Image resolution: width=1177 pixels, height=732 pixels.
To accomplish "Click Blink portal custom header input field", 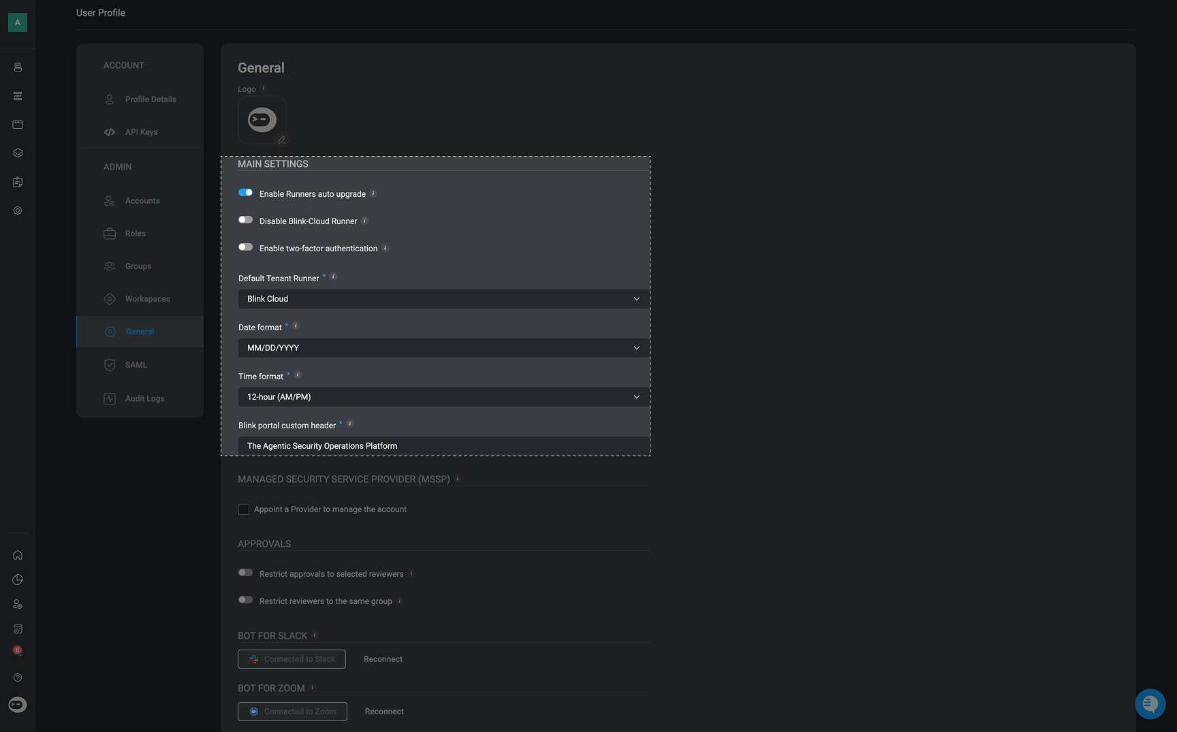I will pos(443,446).
